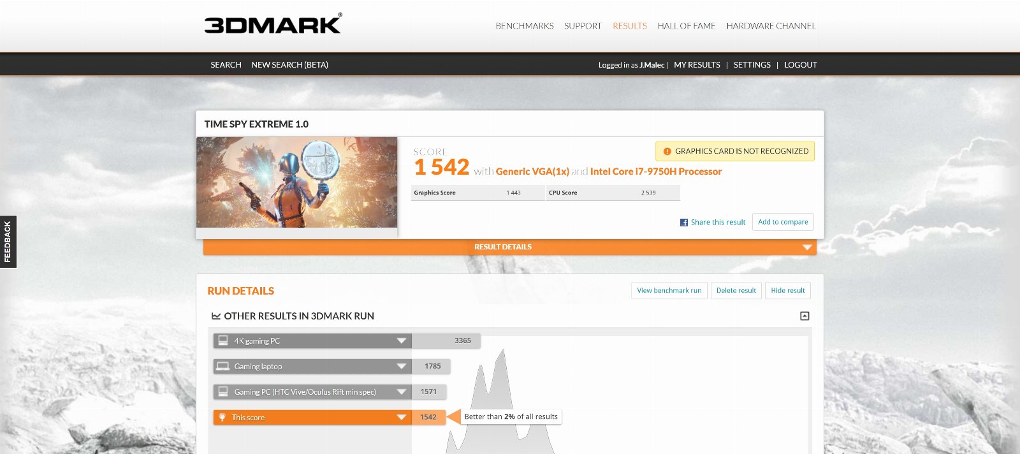The image size is (1020, 454).
Task: Open the Feedback side tab
Action: tap(8, 242)
